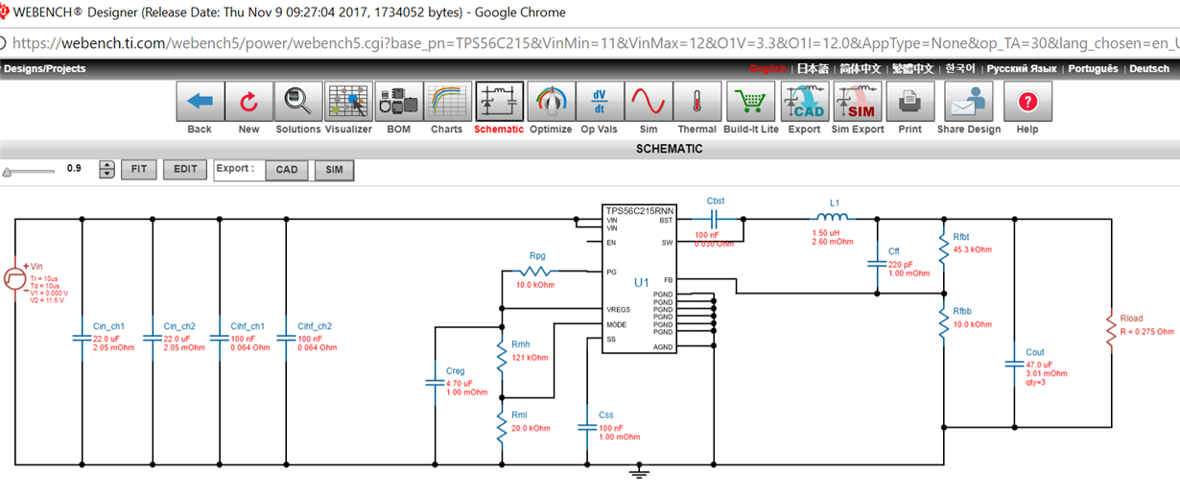Select the Cihf_ch1 capacitor symbol
This screenshot has height=496, width=1180.
coord(221,337)
